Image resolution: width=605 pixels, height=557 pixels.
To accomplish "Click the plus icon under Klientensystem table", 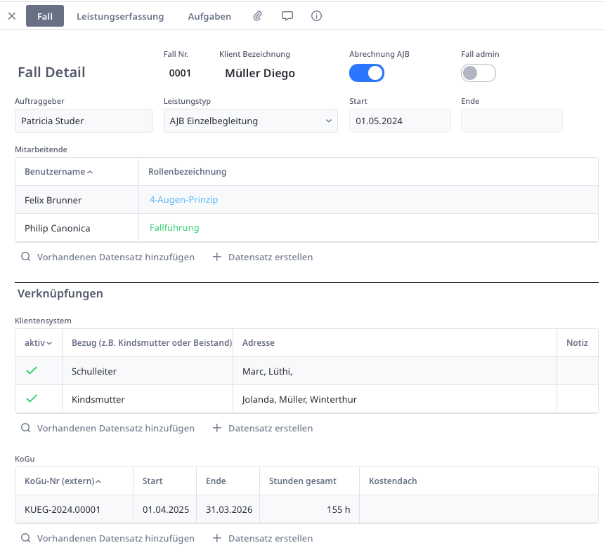I will 217,428.
